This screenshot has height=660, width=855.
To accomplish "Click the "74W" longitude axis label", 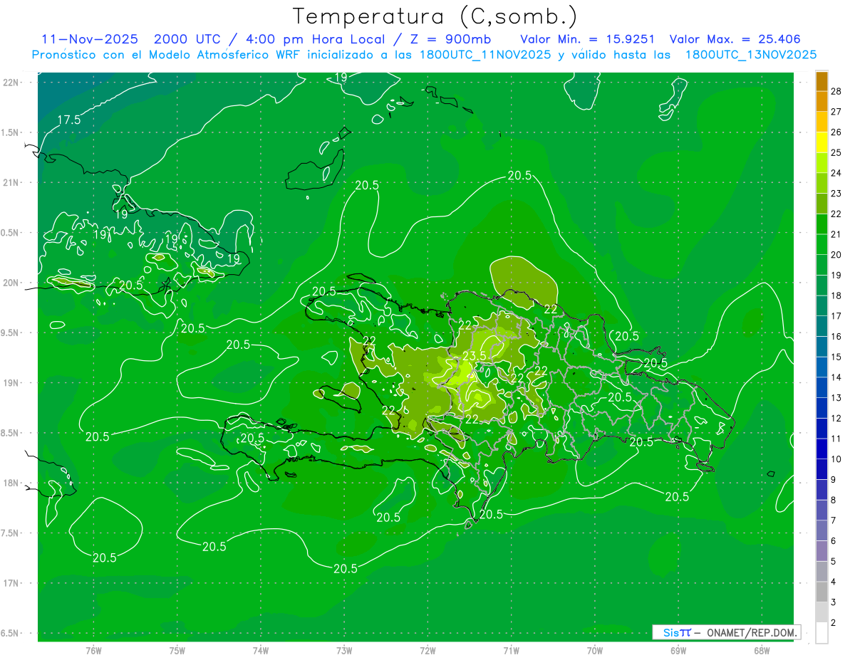I will pos(261,651).
